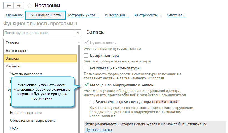Viewport: 228px width, 133px height.
Task: Enable Ведомости выдачи спецодежды checkbox
Action: pos(92,102)
